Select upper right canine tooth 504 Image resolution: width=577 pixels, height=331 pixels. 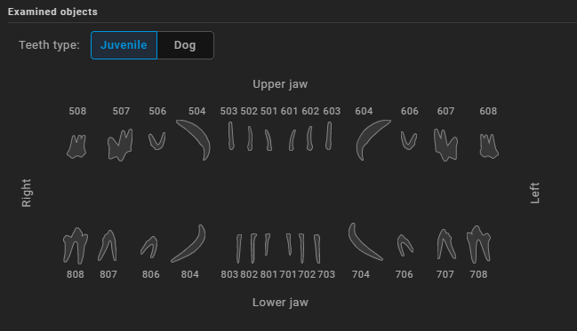click(194, 139)
